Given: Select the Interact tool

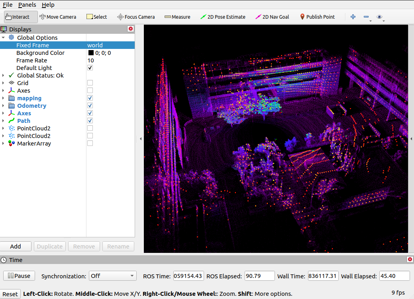Looking at the screenshot, I should coord(21,17).
